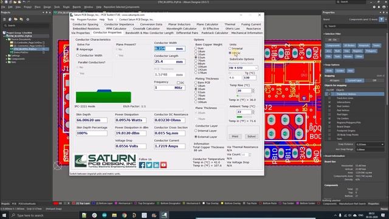The width and height of the screenshot is (389, 219).
Task: Open Saturn PCB YouTube icon link
Action: pos(164,165)
